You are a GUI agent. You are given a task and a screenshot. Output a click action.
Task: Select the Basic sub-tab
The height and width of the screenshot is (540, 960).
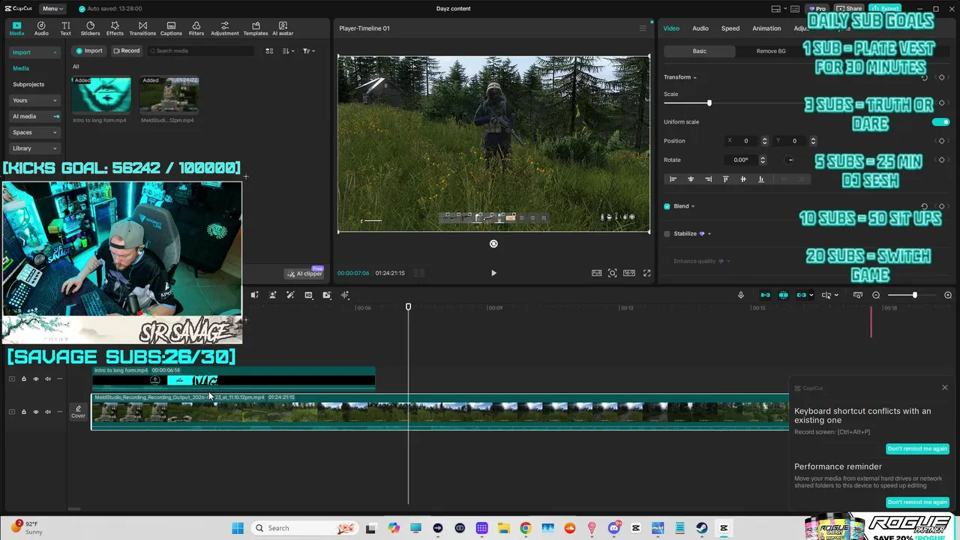699,51
